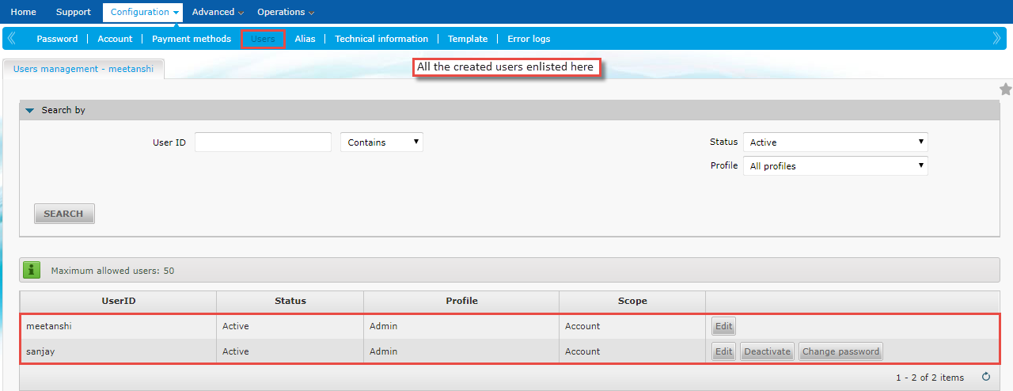
Task: Click the 1 - 2 of 2 items text
Action: (x=930, y=378)
